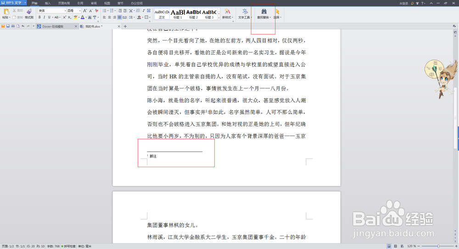Click redo arrow in quick toolbar

coord(28,26)
